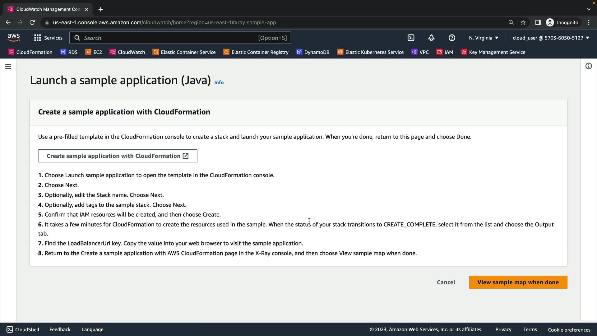Toggle the left navigation hamburger menu

click(x=8, y=67)
